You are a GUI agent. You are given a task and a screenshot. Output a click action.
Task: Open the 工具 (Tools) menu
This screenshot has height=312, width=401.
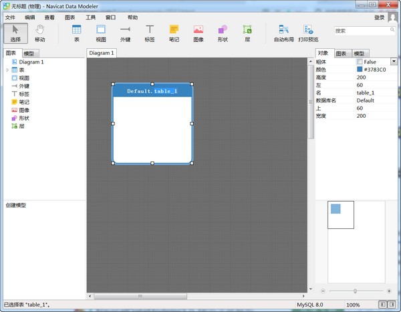point(91,17)
